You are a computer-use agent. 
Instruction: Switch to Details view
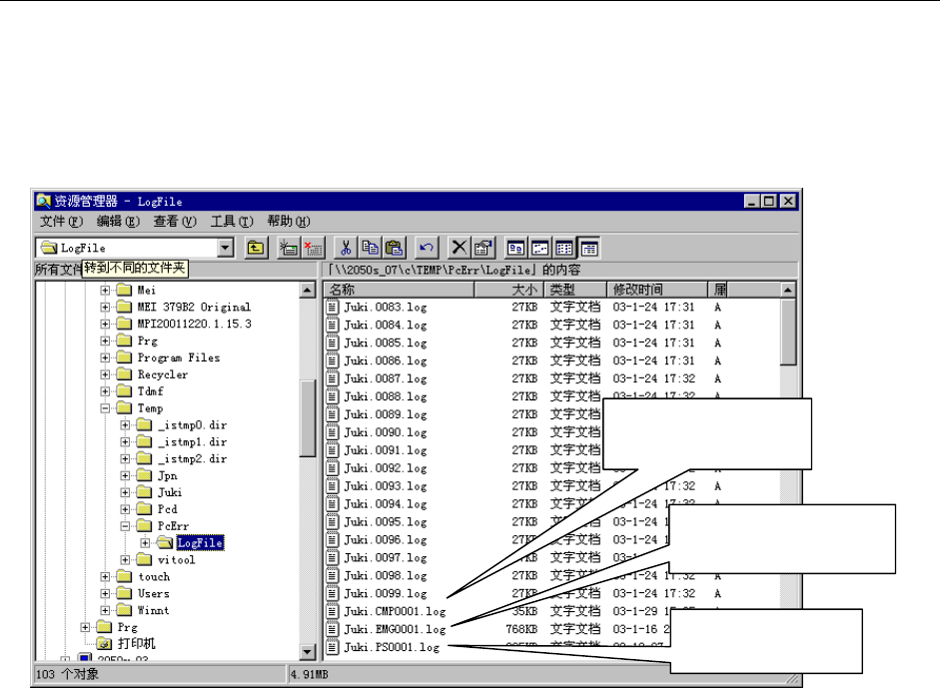(588, 248)
